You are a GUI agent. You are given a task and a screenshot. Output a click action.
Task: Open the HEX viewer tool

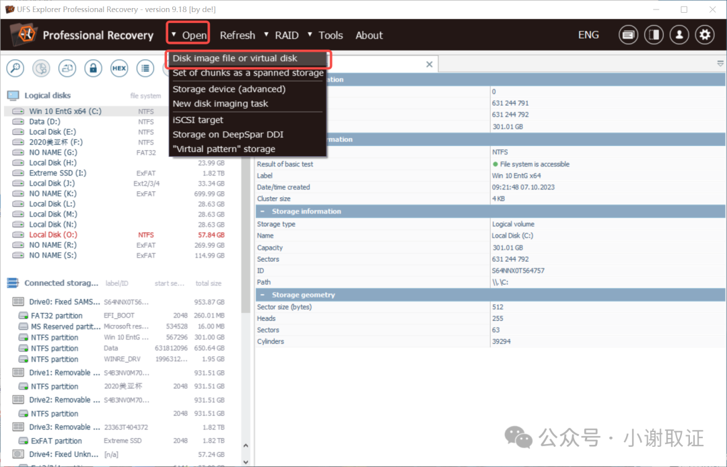pos(119,69)
